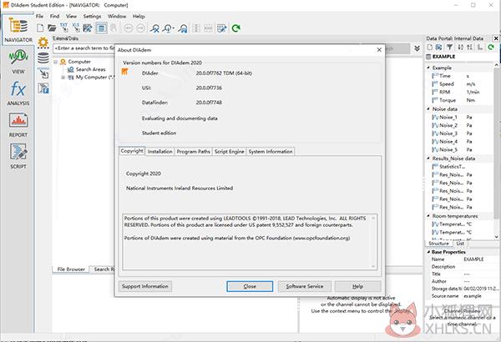Open the SCRIPT panel
This screenshot has height=342, width=501.
[x=18, y=156]
